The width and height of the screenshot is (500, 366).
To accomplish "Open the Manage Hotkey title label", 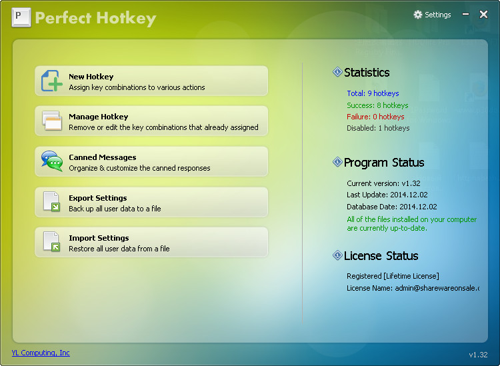I will pos(99,117).
